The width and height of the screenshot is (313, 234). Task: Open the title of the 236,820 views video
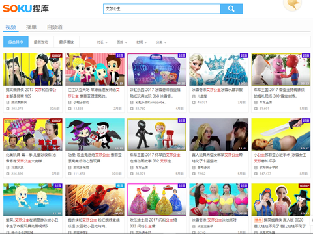point(31,158)
